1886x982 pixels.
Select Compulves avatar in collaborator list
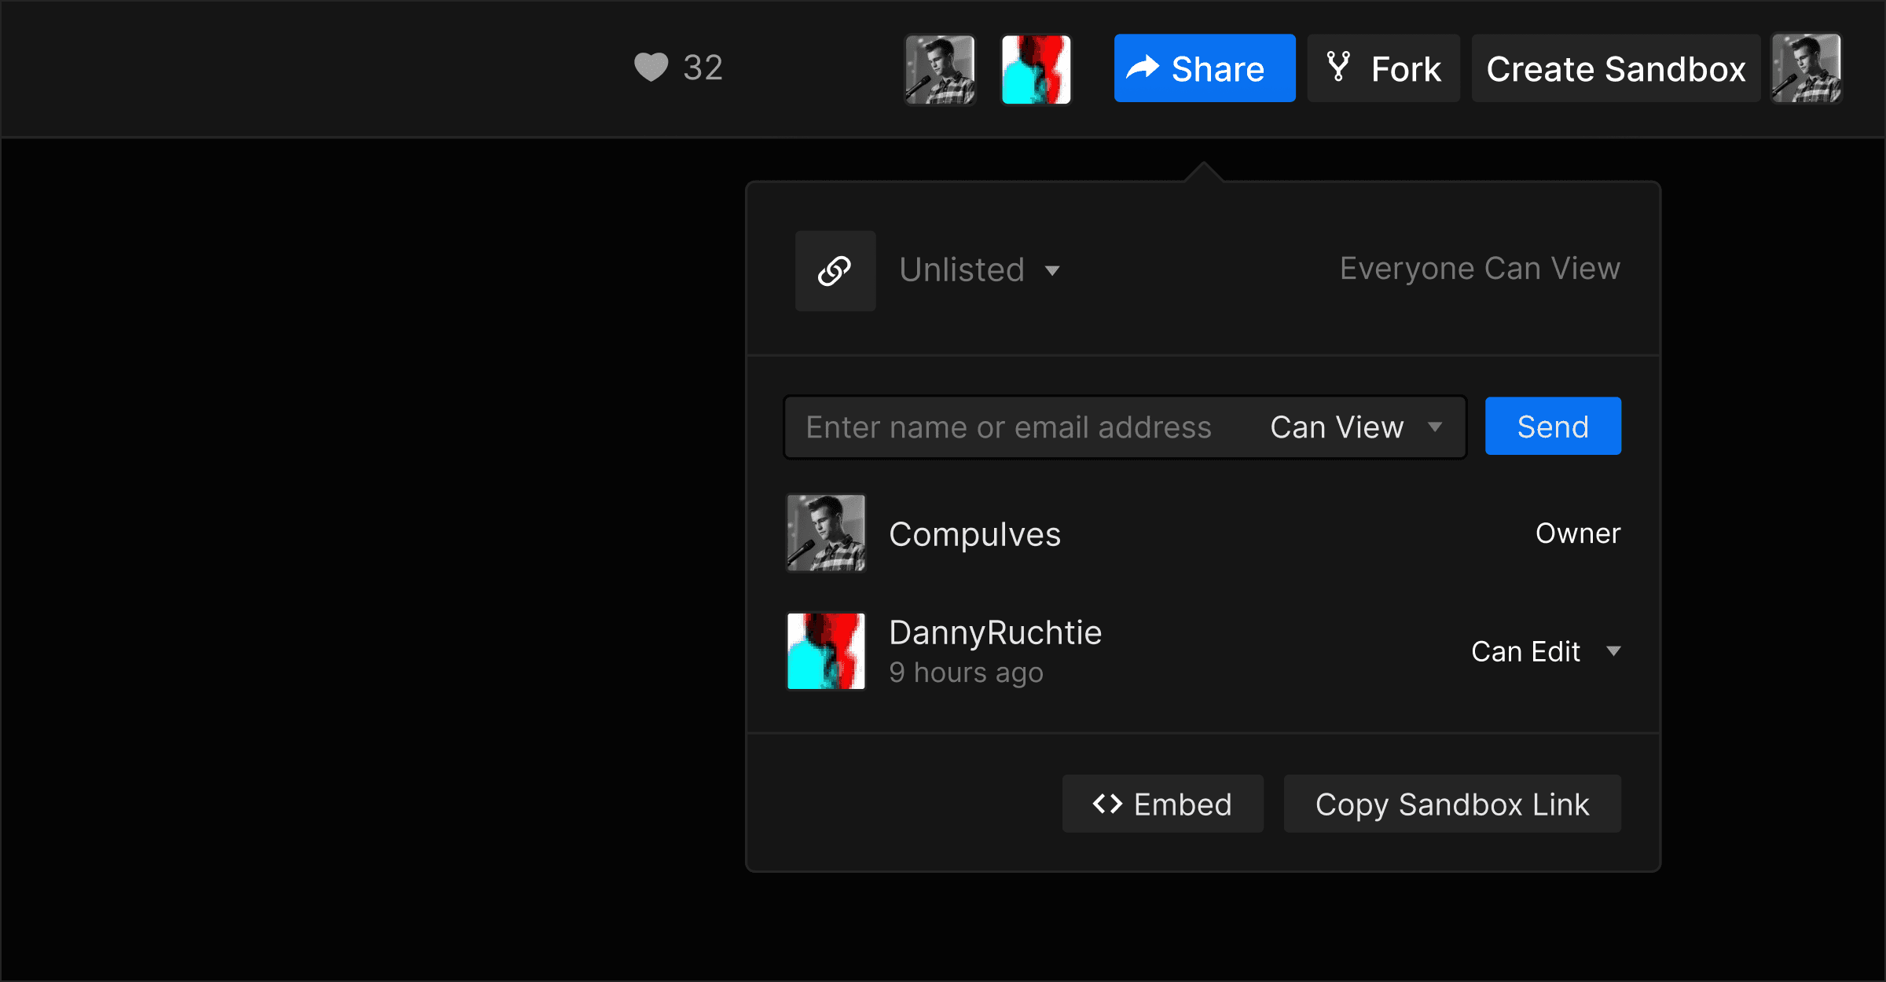coord(826,533)
